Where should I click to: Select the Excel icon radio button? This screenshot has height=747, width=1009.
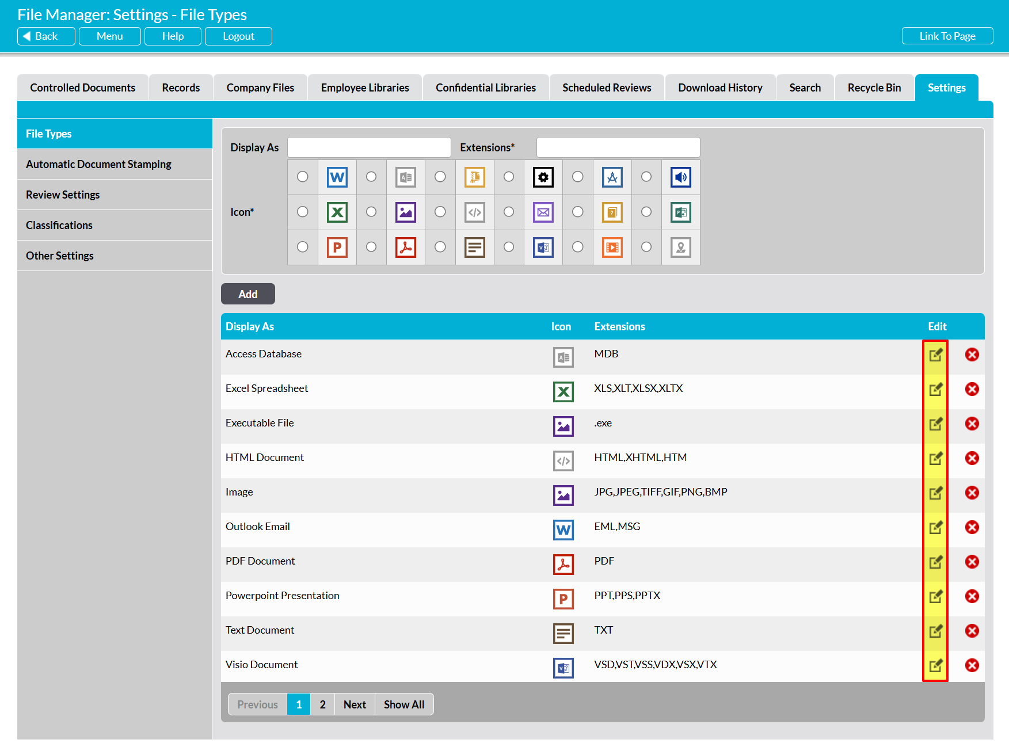pos(303,212)
